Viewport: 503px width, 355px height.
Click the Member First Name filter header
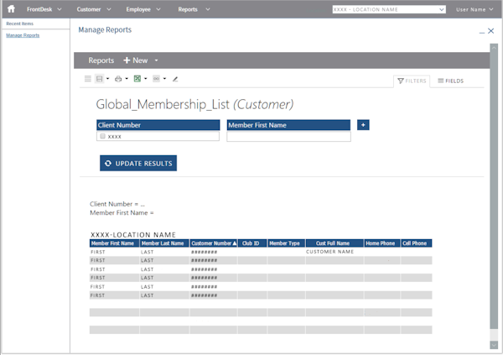pos(288,125)
